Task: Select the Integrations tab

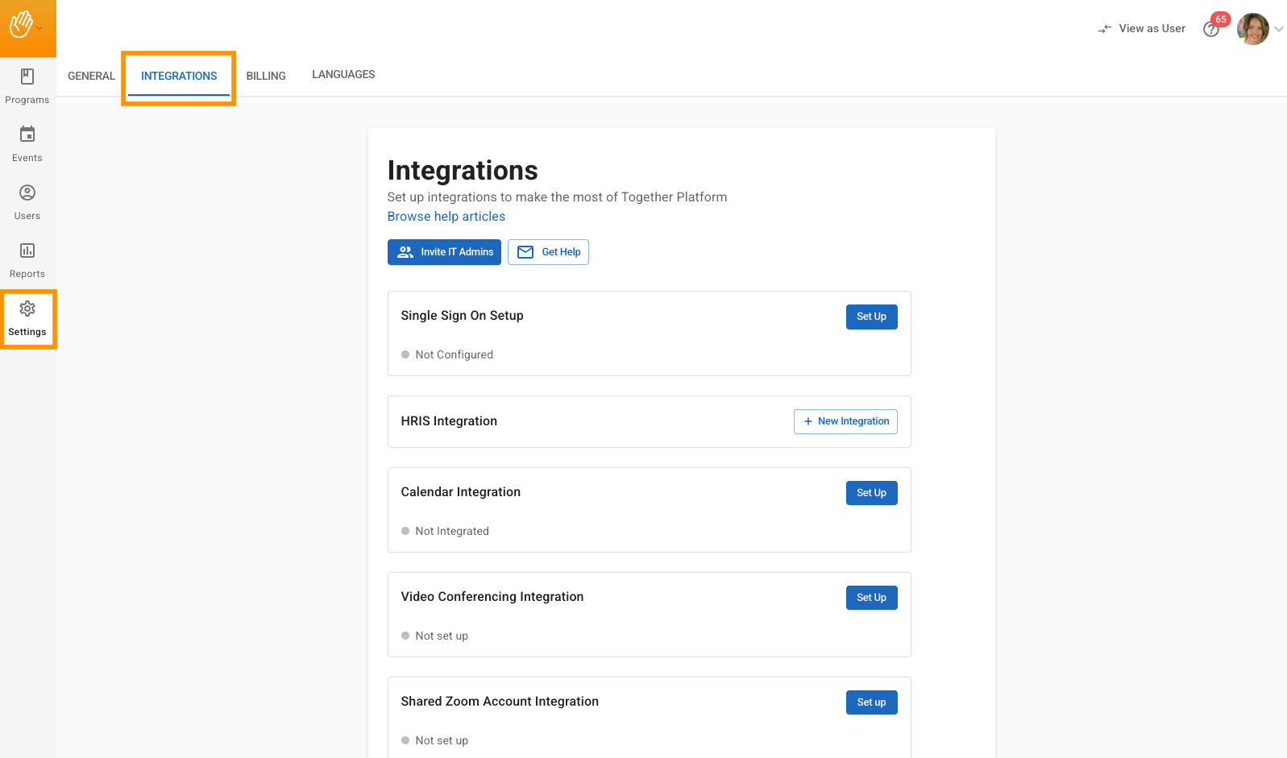Action: [x=179, y=76]
